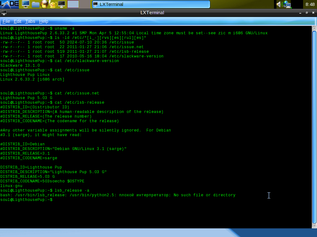Image resolution: width=317 pixels, height=237 pixels.
Task: Launch the golden globe web browser icon
Action: (44, 4)
